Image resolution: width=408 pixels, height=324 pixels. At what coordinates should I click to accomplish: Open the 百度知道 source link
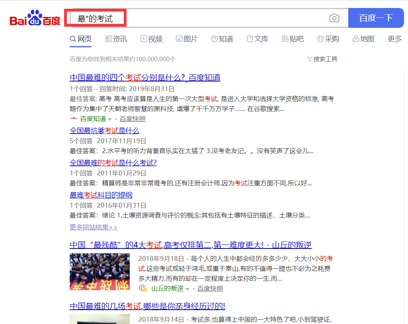tap(93, 119)
